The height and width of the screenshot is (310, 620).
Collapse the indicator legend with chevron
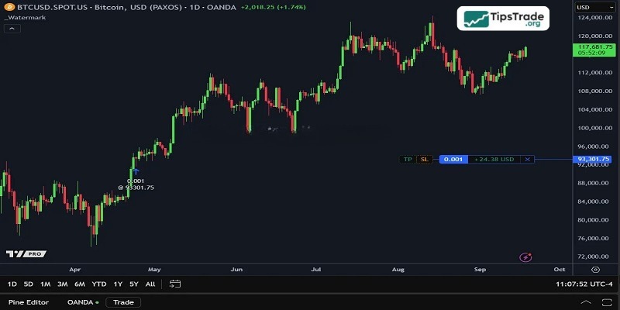[x=12, y=29]
